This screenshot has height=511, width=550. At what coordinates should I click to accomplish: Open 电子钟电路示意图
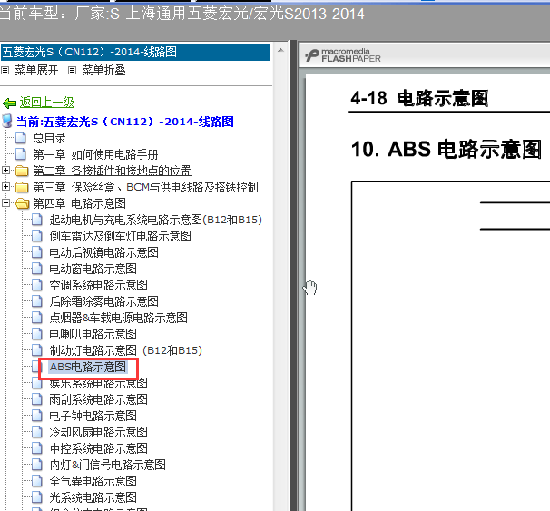pyautogui.click(x=93, y=416)
